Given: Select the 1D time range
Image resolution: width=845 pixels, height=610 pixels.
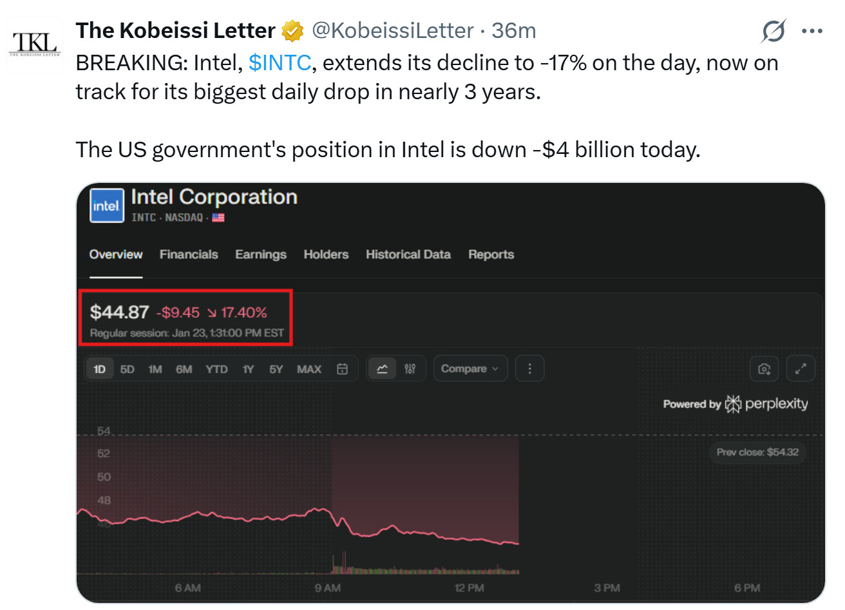Looking at the screenshot, I should 99,369.
